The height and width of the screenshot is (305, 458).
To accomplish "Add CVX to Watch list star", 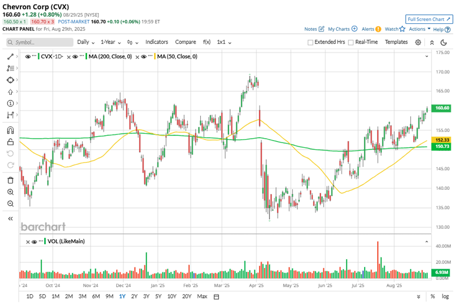I will click(x=402, y=29).
